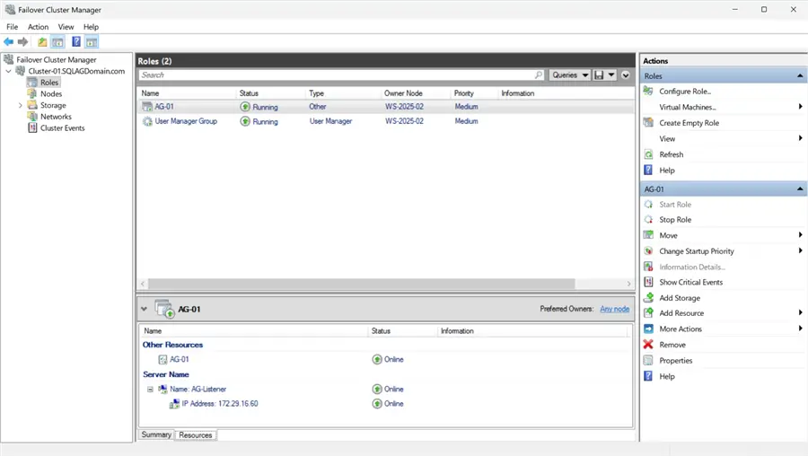Click the Add Storage icon
This screenshot has height=456, width=808.
(x=648, y=298)
